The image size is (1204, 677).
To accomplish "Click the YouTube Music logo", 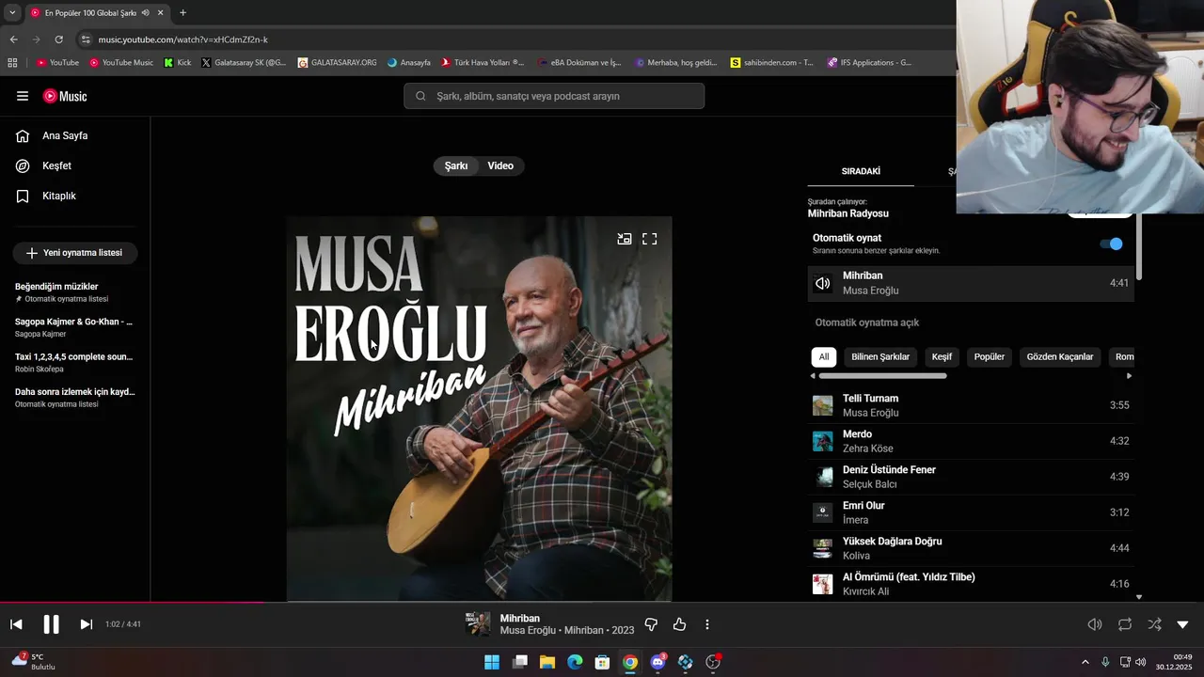I will [65, 96].
